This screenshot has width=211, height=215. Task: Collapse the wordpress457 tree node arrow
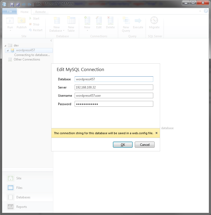(x=8, y=50)
